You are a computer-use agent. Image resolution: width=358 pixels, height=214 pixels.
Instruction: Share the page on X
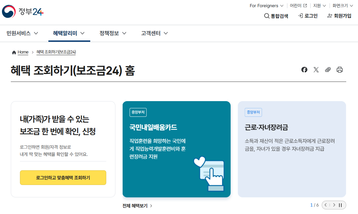tap(316, 69)
